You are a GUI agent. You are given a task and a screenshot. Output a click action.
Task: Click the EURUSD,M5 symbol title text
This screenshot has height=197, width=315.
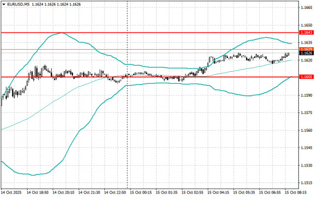(x=18, y=4)
